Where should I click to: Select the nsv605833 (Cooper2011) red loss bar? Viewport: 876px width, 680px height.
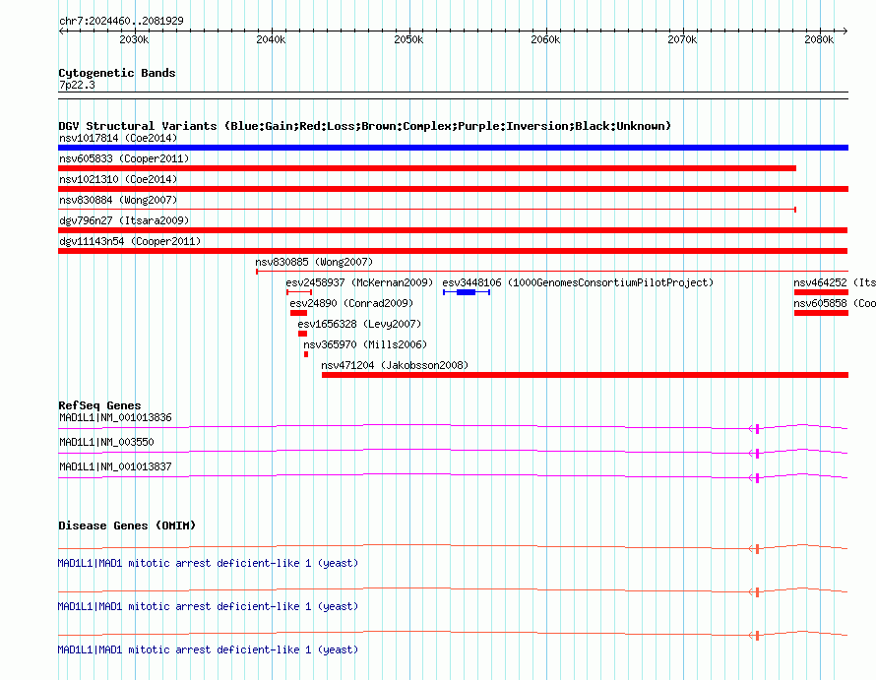(427, 168)
